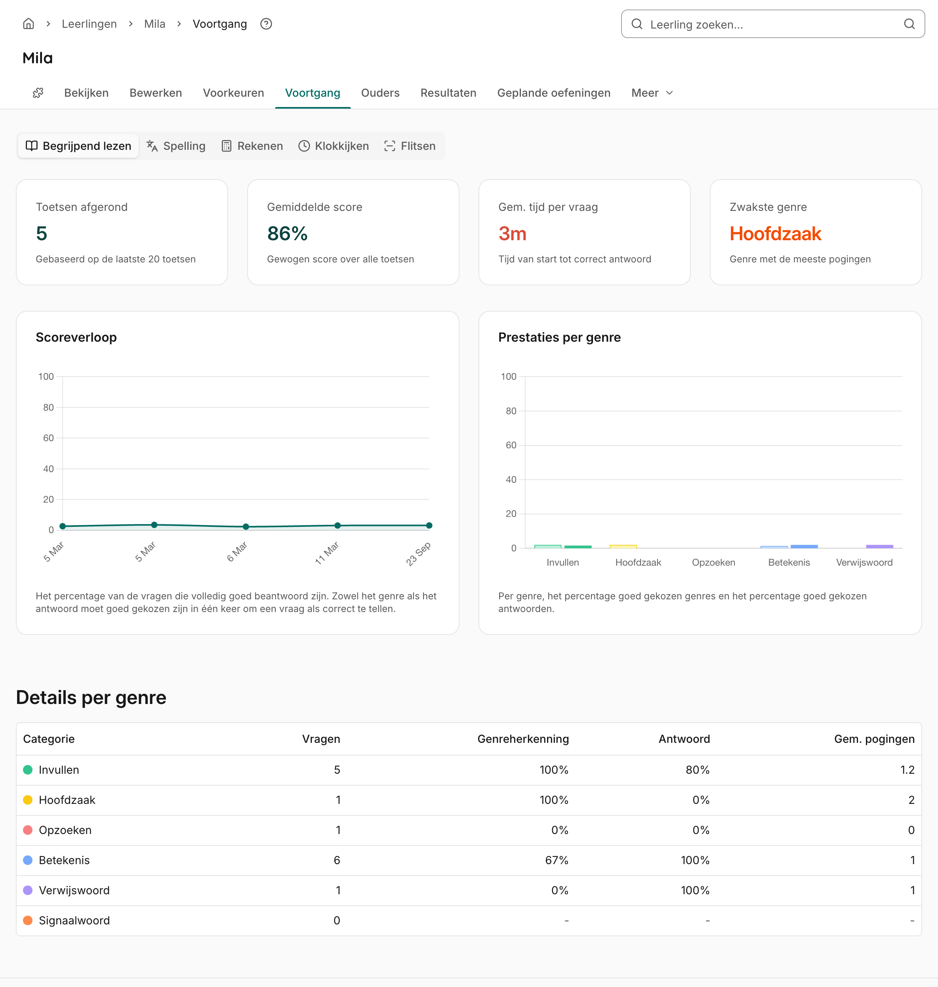
Task: Click the Gem. pogingen column header
Action: pos(874,739)
